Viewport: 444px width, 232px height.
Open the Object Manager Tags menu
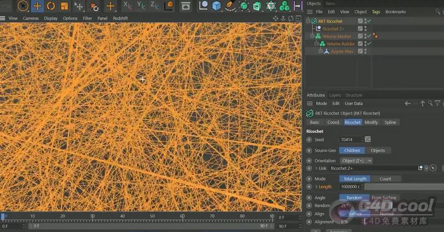click(376, 12)
